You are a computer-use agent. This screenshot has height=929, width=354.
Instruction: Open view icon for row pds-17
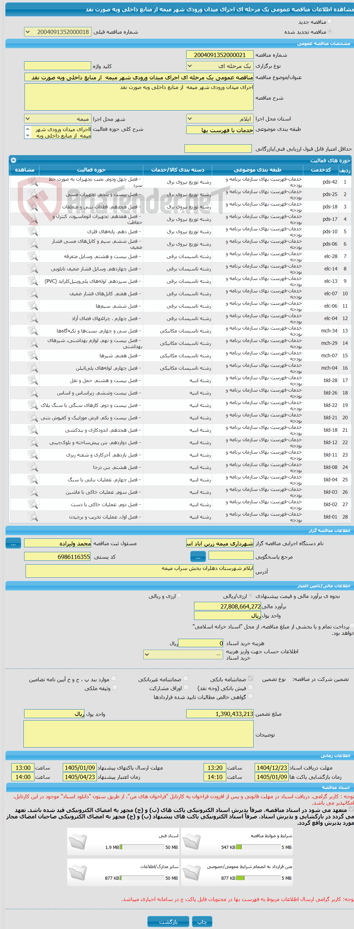33,219
